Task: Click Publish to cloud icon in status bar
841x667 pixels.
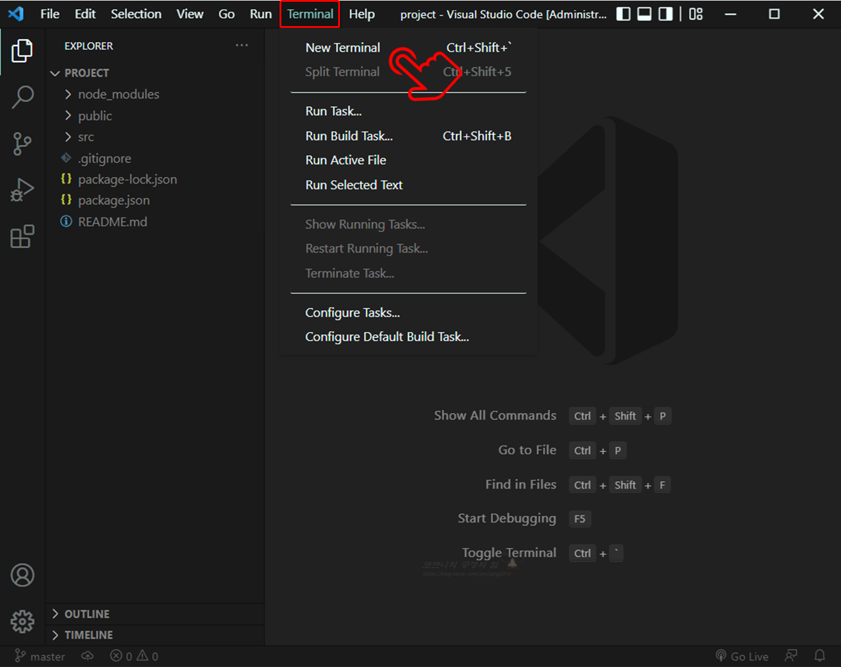Action: (88, 656)
